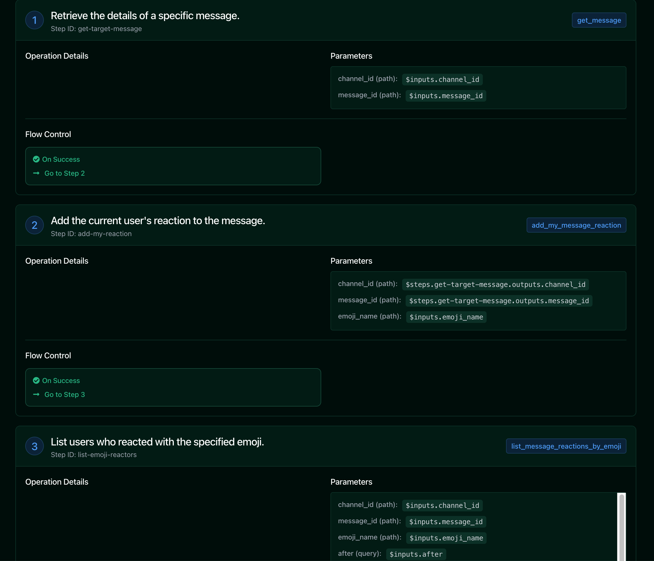Click $inputs.emoji_name value in step 3 parameters

pyautogui.click(x=446, y=538)
